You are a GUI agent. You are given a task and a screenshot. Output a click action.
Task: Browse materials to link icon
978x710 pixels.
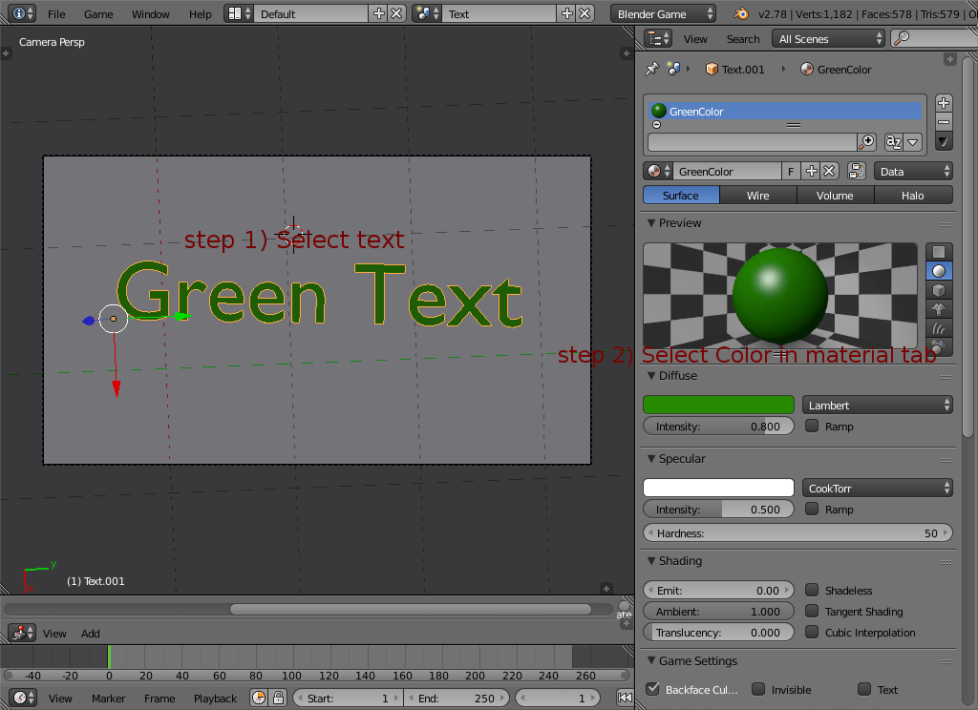pyautogui.click(x=658, y=171)
